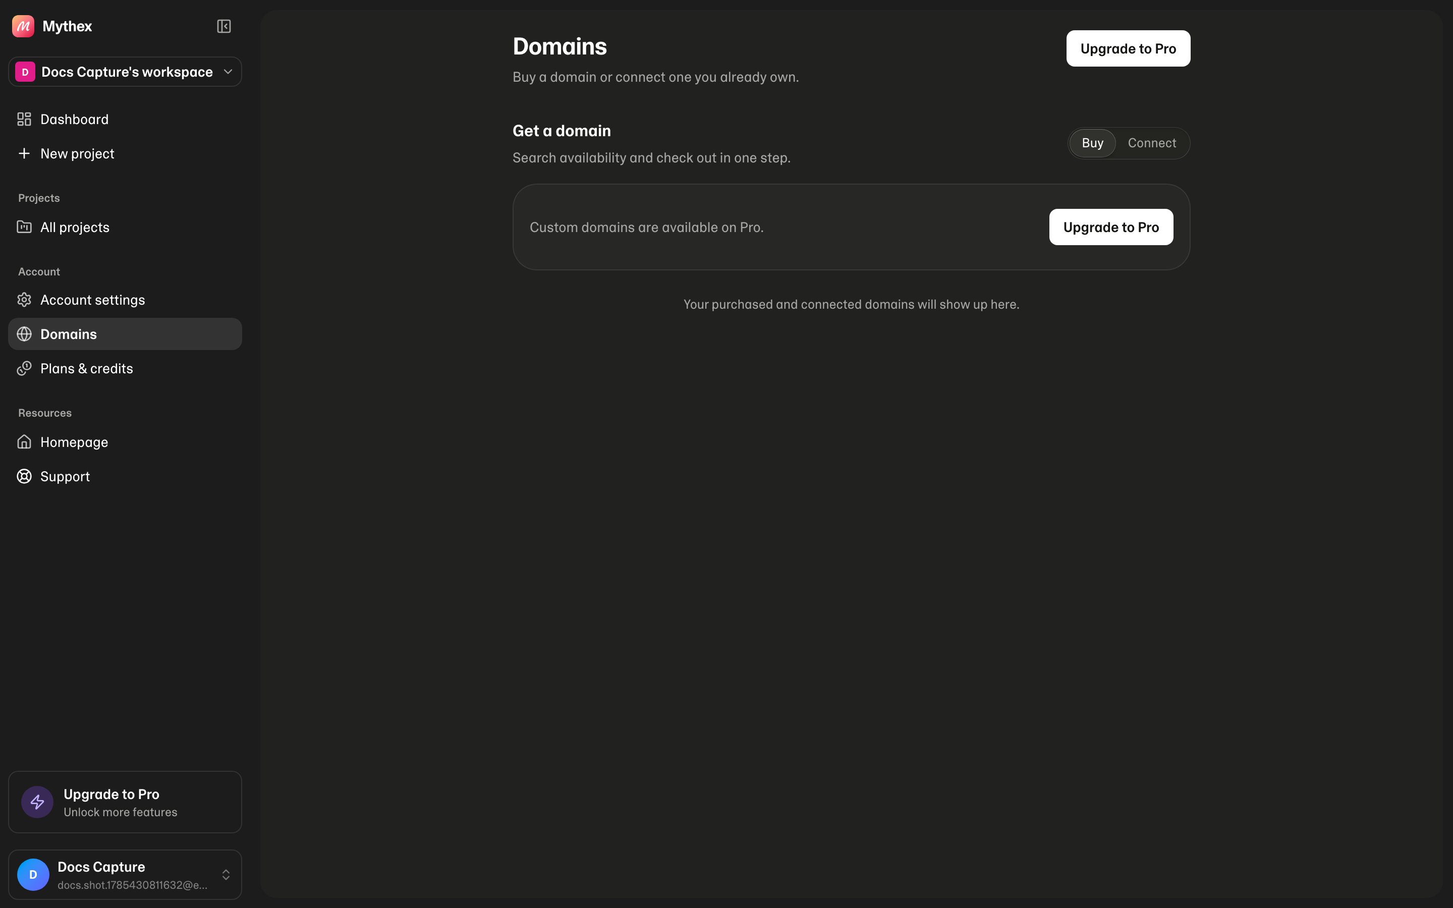Click the Domains globe icon
Screen dimensions: 1453x908
tap(24, 334)
